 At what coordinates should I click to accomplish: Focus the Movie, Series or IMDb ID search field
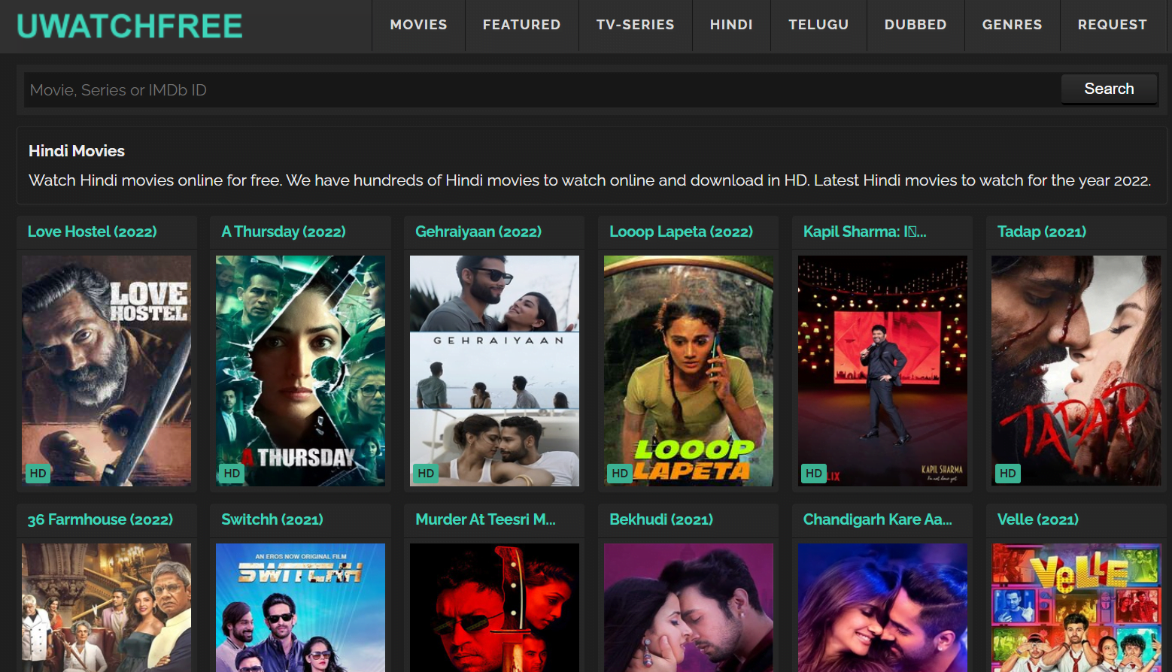542,90
